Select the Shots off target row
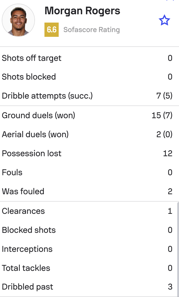This screenshot has width=179, height=297. (89, 58)
